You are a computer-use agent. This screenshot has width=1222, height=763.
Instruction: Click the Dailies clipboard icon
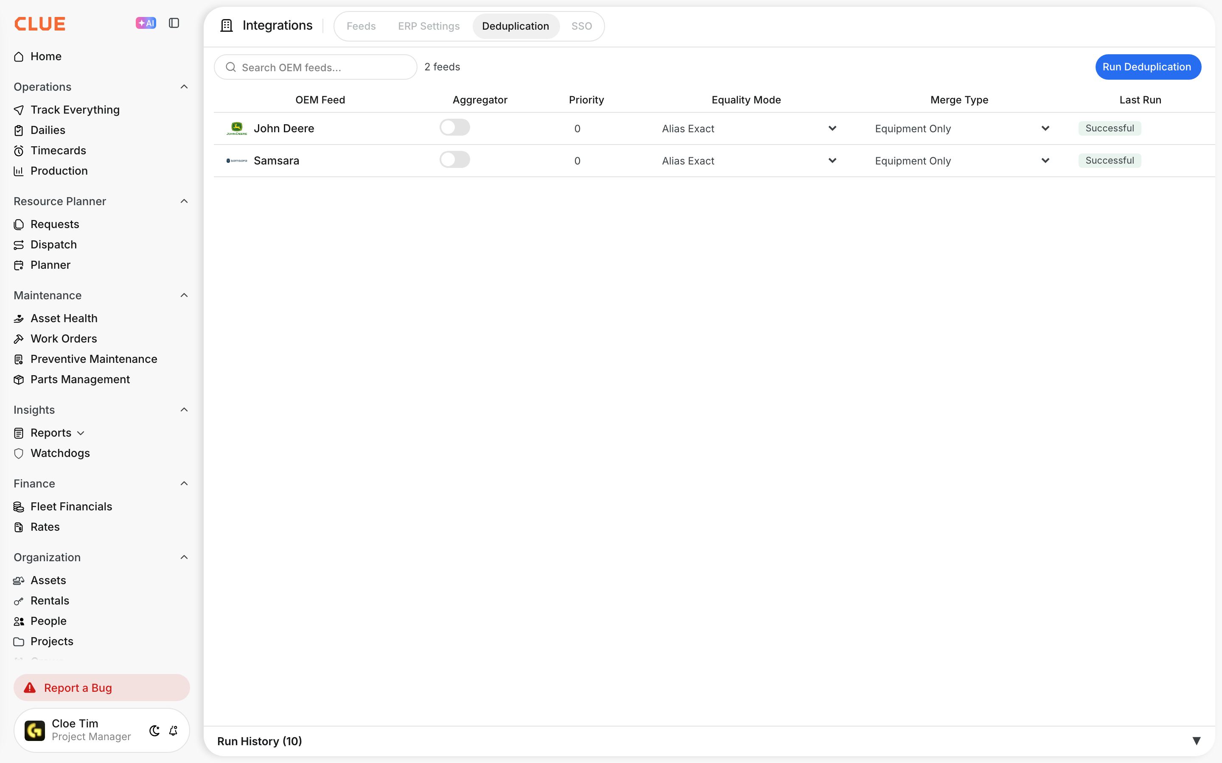point(19,130)
